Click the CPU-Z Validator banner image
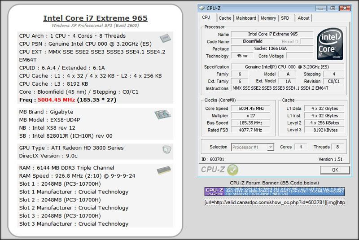The width and height of the screenshot is (359, 240). coord(275,192)
